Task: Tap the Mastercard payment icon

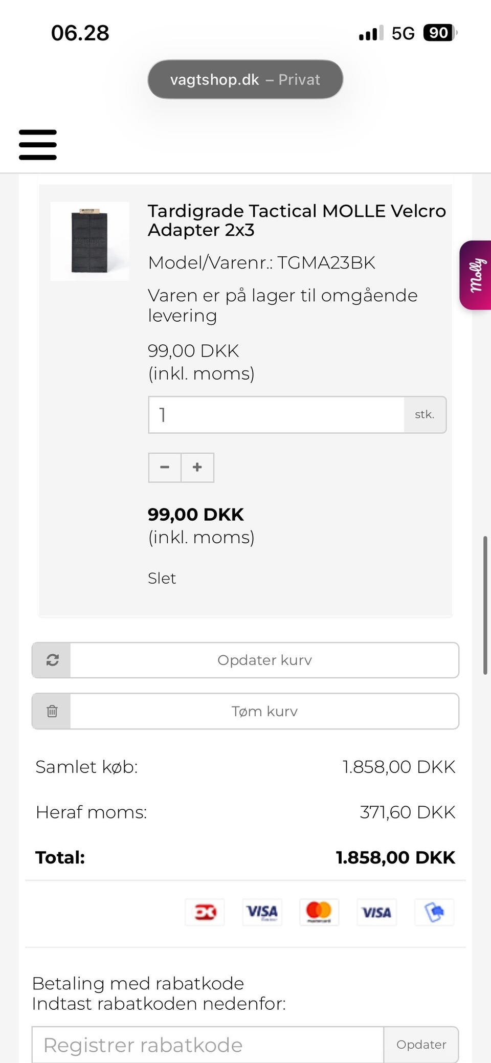Action: coord(319,912)
